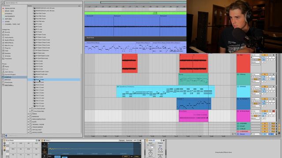Open the Samples browser category
The height and width of the screenshot is (158, 282).
click(7, 53)
